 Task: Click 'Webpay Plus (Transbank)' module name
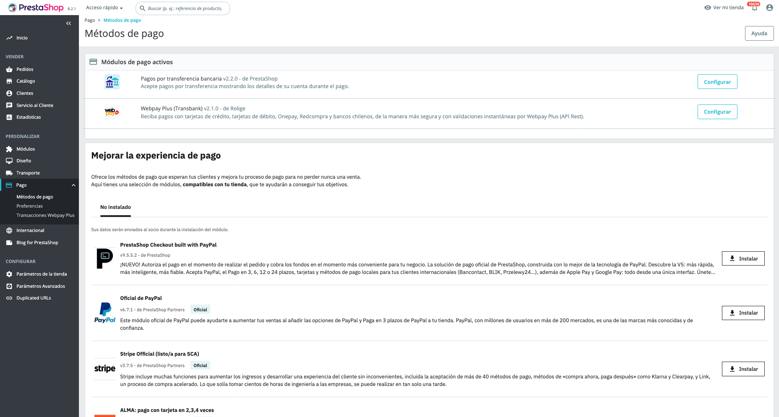click(x=172, y=109)
